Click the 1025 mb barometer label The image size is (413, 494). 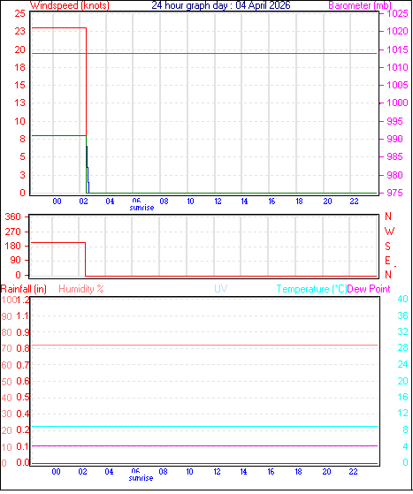(x=398, y=13)
